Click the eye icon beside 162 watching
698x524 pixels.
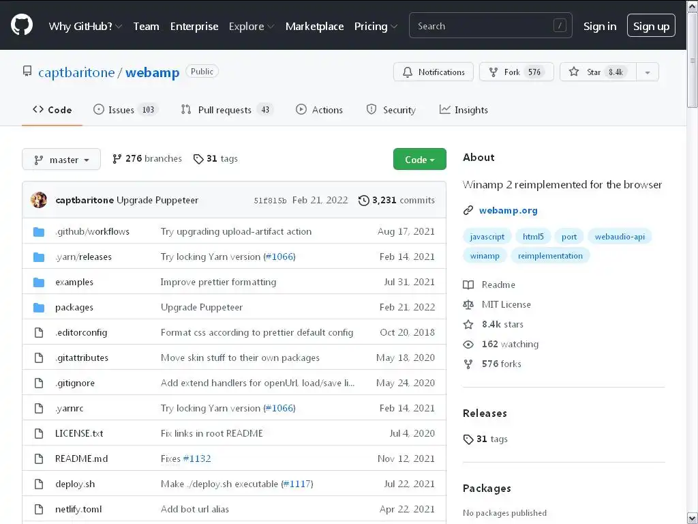pos(468,345)
